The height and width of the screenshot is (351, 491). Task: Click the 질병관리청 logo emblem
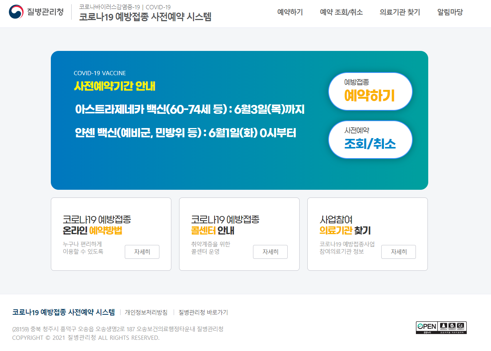16,12
